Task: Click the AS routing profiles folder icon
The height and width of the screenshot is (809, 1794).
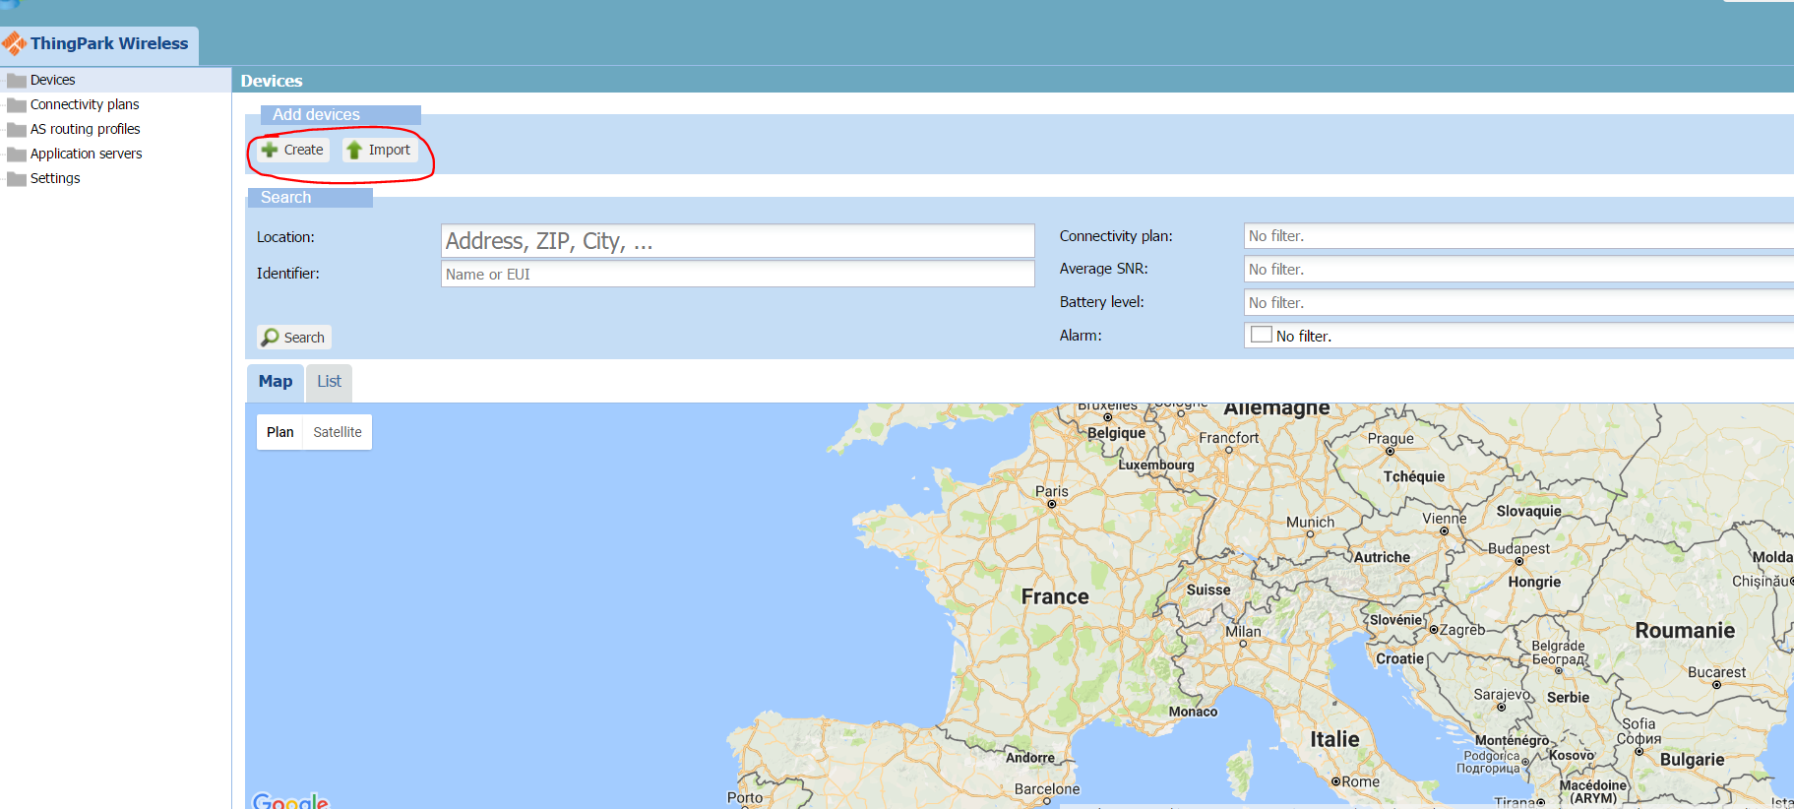Action: point(17,129)
